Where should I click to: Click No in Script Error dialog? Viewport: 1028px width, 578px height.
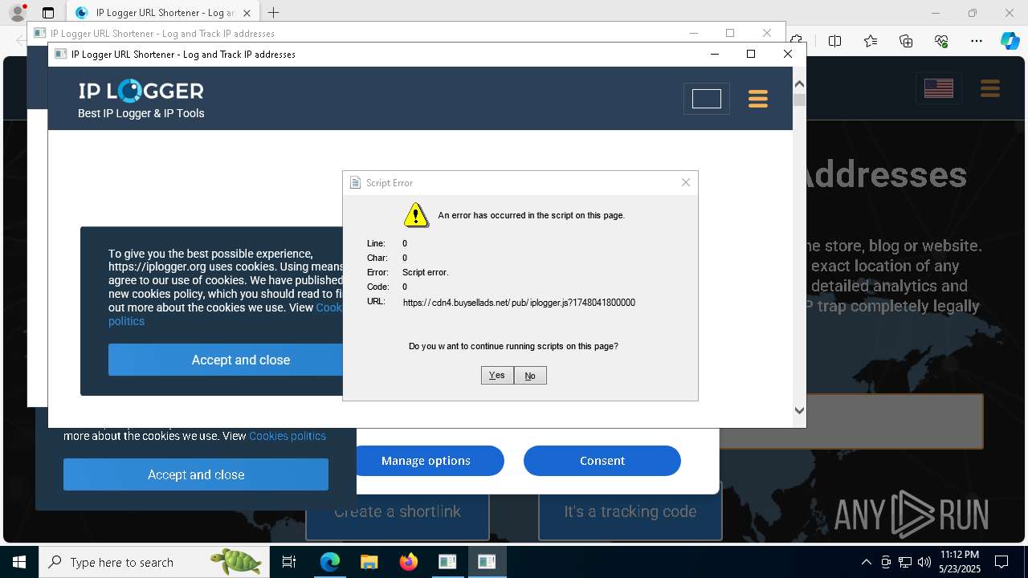point(530,375)
